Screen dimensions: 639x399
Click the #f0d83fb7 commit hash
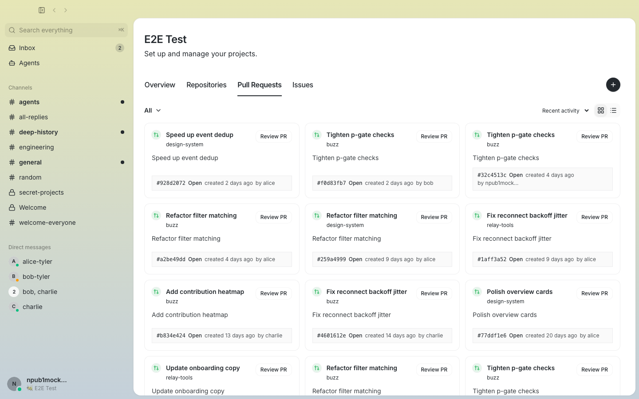[331, 183]
